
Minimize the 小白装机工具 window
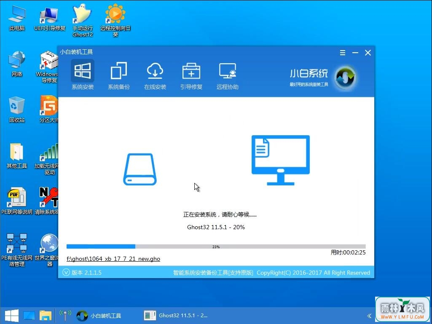355,53
